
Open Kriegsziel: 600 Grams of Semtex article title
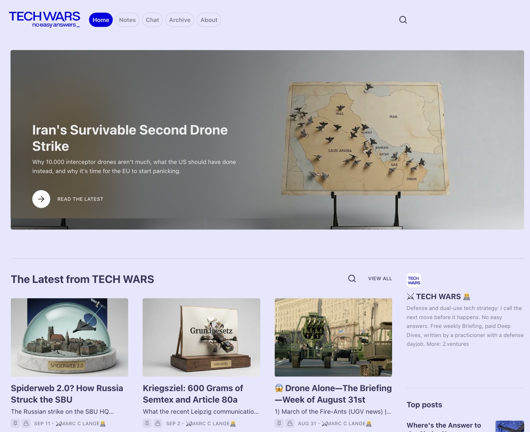pyautogui.click(x=193, y=394)
